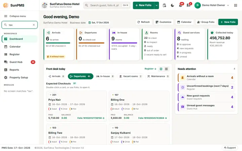Select the In-house 9 tab

105,76
